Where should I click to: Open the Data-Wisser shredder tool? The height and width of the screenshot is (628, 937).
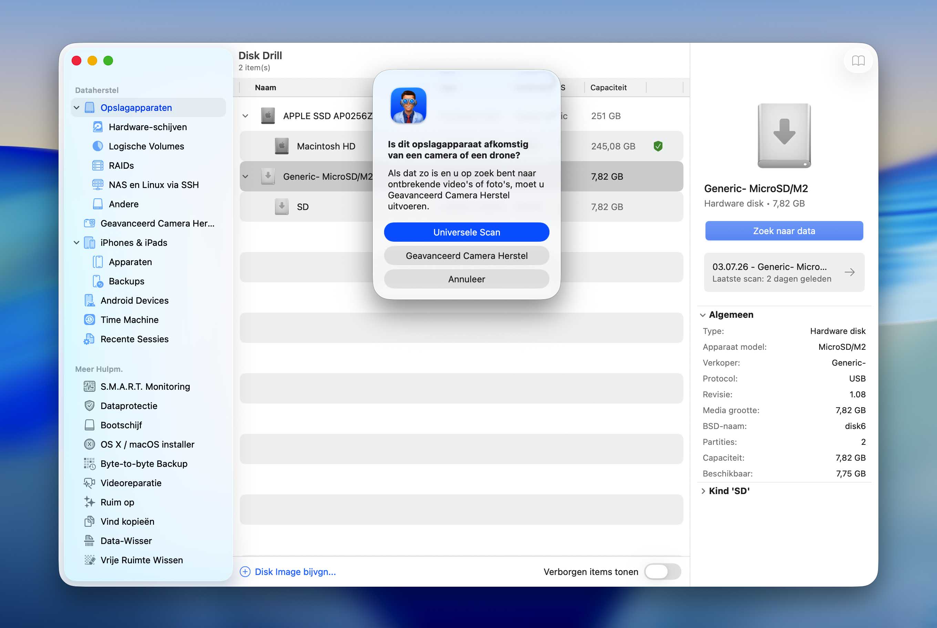tap(126, 541)
